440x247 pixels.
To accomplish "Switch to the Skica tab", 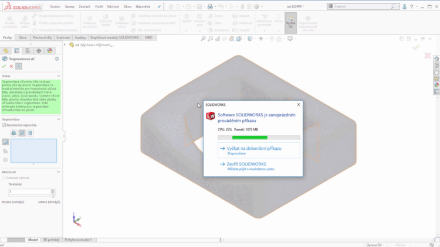I will point(22,37).
